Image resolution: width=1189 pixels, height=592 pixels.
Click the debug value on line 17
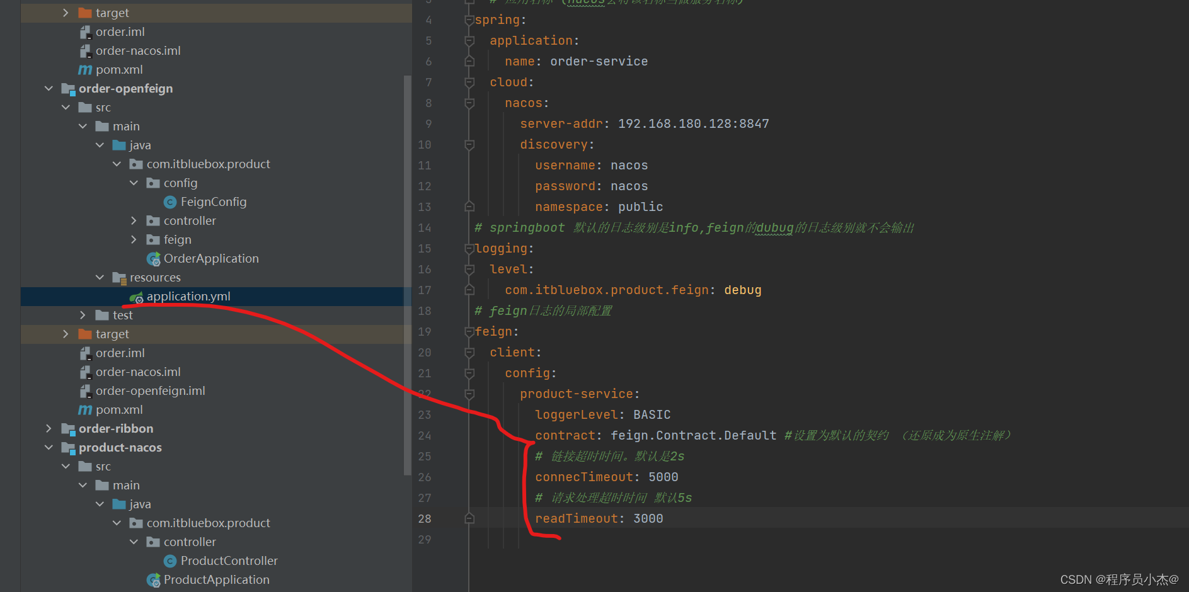(x=742, y=290)
